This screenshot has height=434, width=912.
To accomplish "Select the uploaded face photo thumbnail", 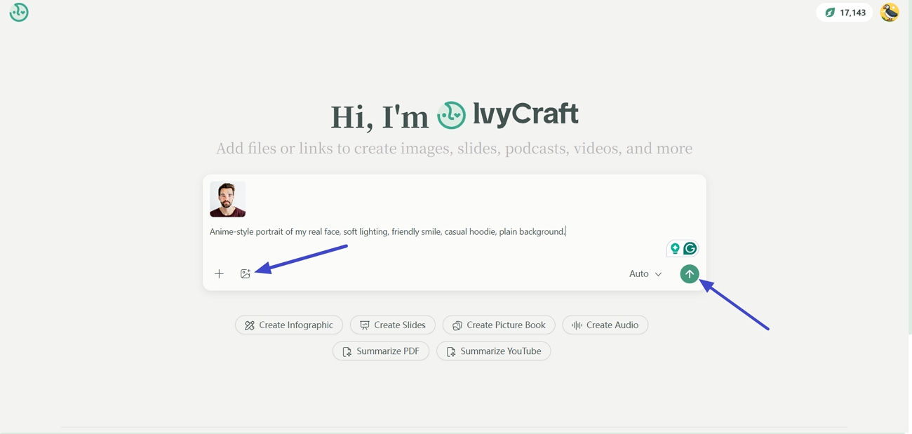I will coord(227,199).
